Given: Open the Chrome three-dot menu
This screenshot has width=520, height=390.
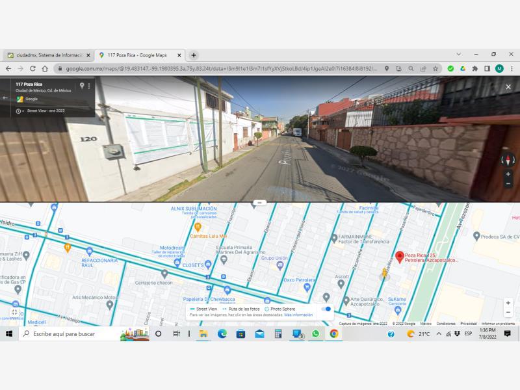Looking at the screenshot, I should click(x=512, y=69).
